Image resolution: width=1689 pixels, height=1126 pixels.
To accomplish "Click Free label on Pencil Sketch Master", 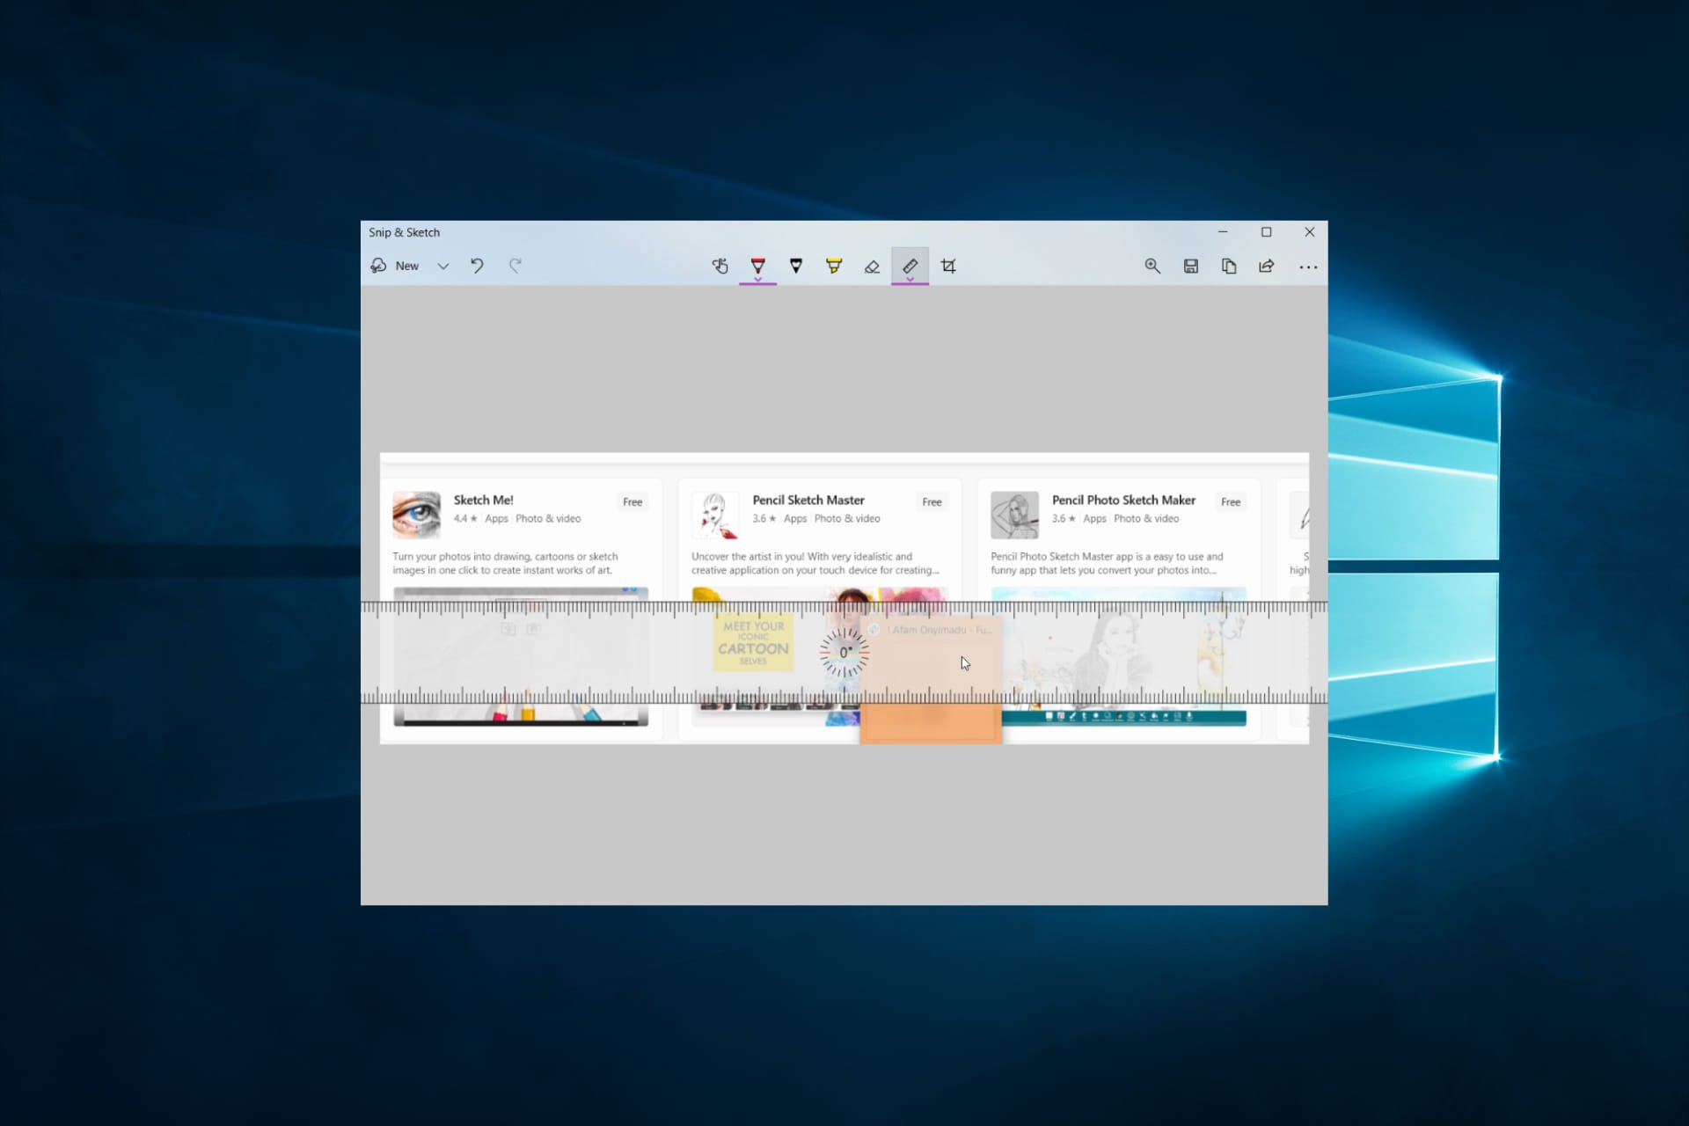I will 932,501.
